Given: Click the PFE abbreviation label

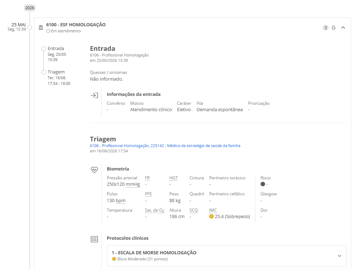Looking at the screenshot, I should point(148,194).
